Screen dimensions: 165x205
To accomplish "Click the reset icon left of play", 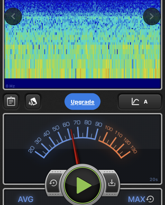I will click(x=53, y=183).
